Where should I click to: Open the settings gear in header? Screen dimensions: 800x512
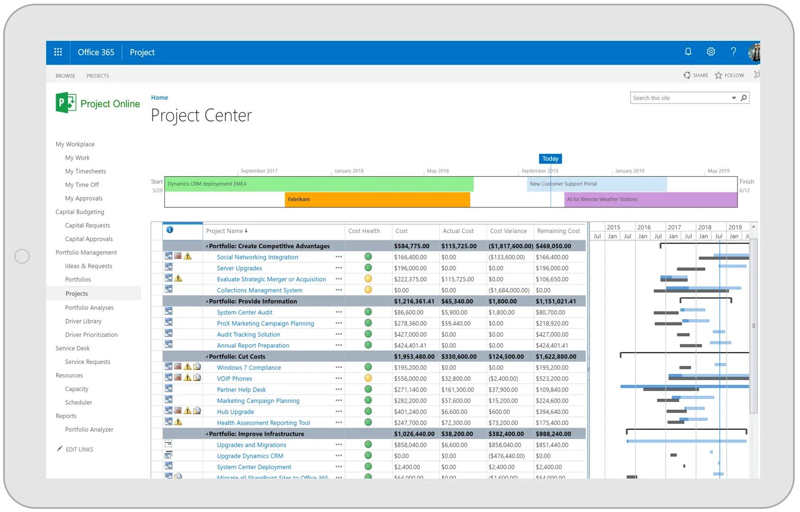click(711, 51)
